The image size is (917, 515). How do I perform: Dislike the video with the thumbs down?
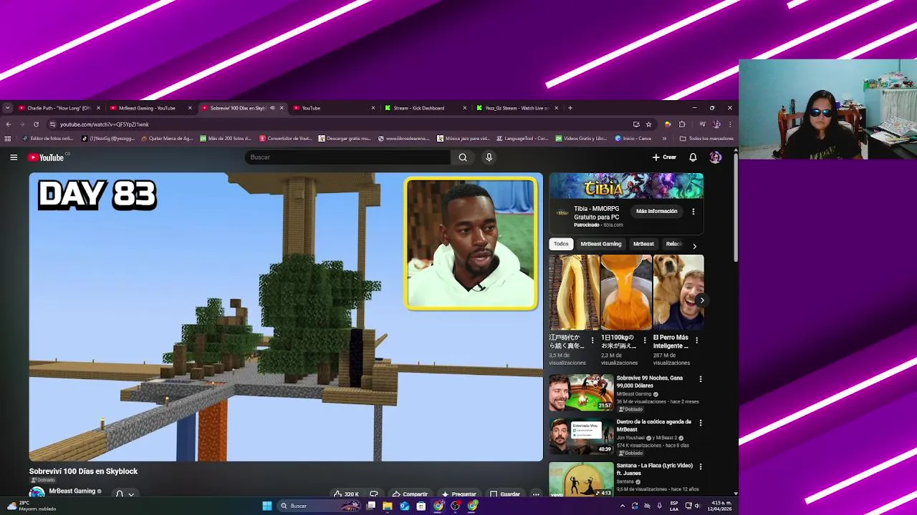[x=374, y=494]
